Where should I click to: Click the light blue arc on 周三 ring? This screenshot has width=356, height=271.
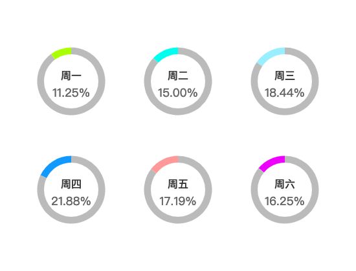(x=272, y=55)
